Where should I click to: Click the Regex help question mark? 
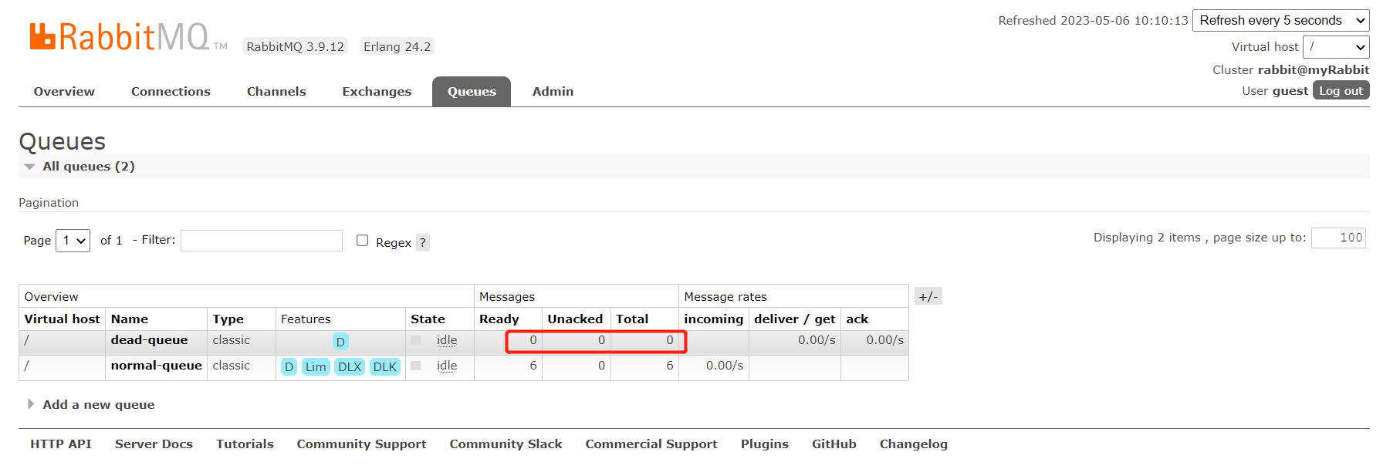pyautogui.click(x=422, y=243)
